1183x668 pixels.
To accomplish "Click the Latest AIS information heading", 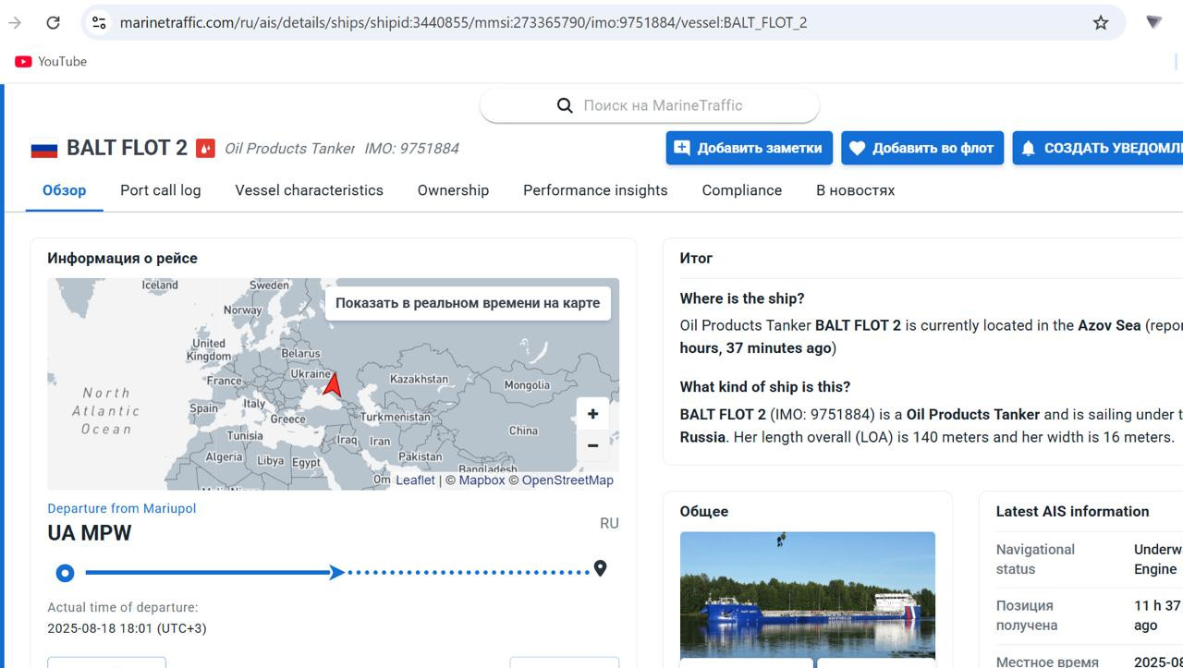I will pos(1072,511).
